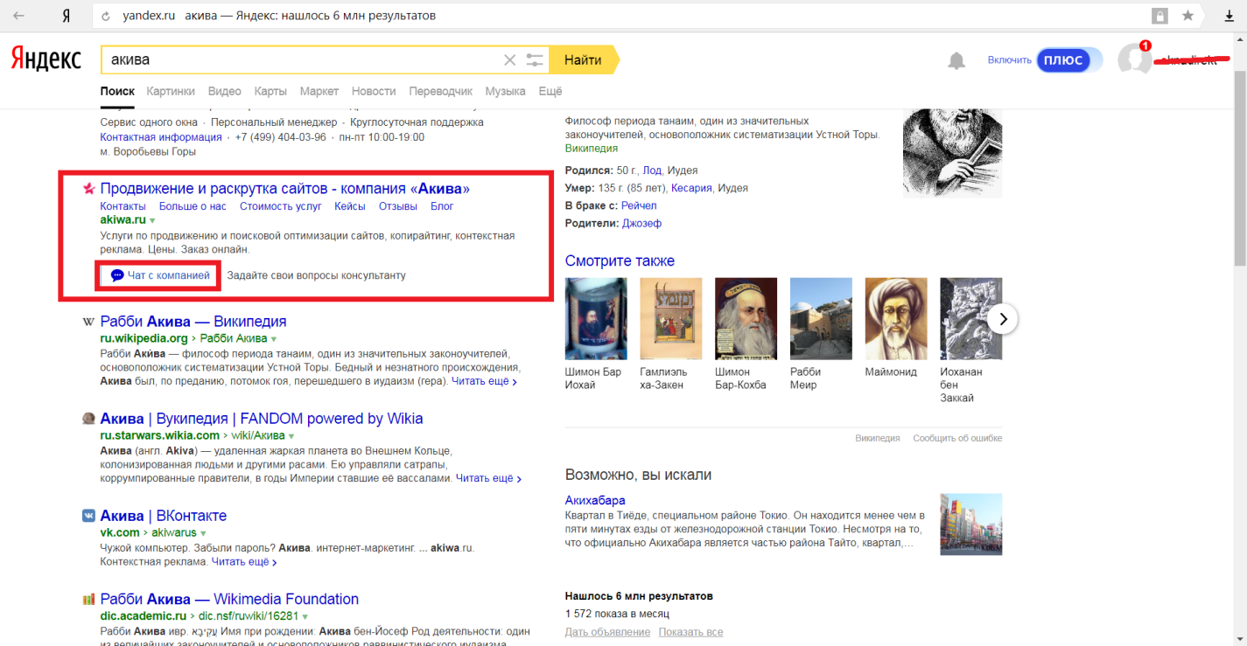Open notifications via the bell icon
Image resolution: width=1247 pixels, height=646 pixels.
coord(956,60)
